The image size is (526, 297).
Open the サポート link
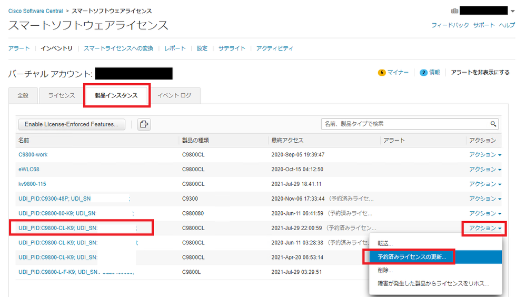click(x=484, y=25)
